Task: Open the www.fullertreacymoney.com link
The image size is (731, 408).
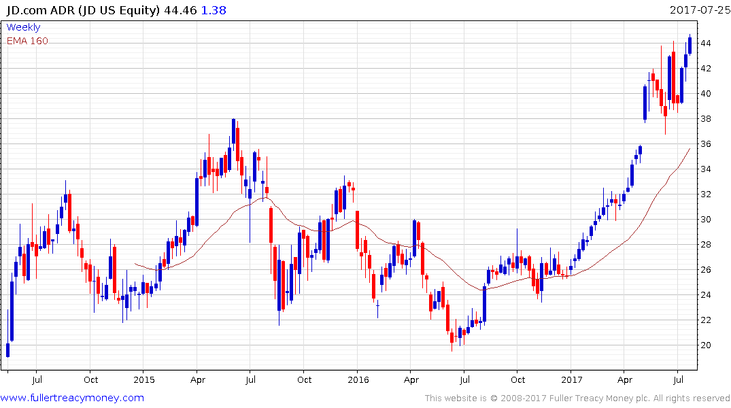Action: point(72,398)
